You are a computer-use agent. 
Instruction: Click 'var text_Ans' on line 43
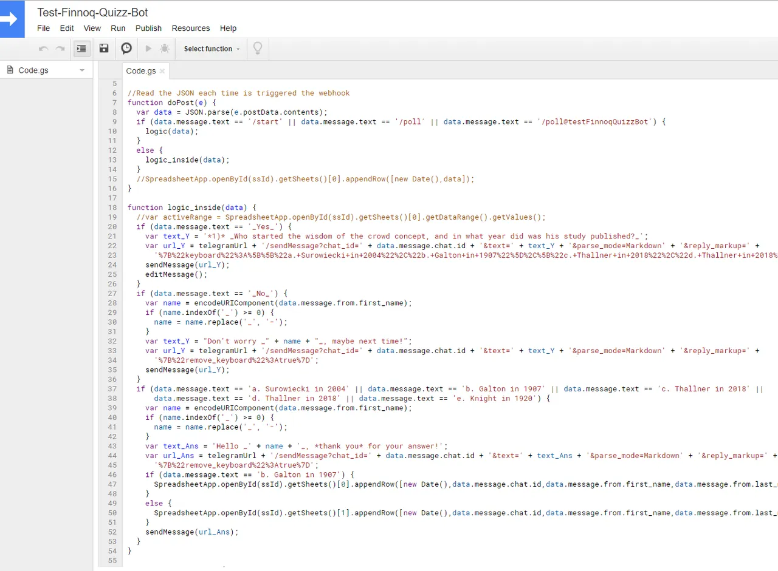[172, 446]
